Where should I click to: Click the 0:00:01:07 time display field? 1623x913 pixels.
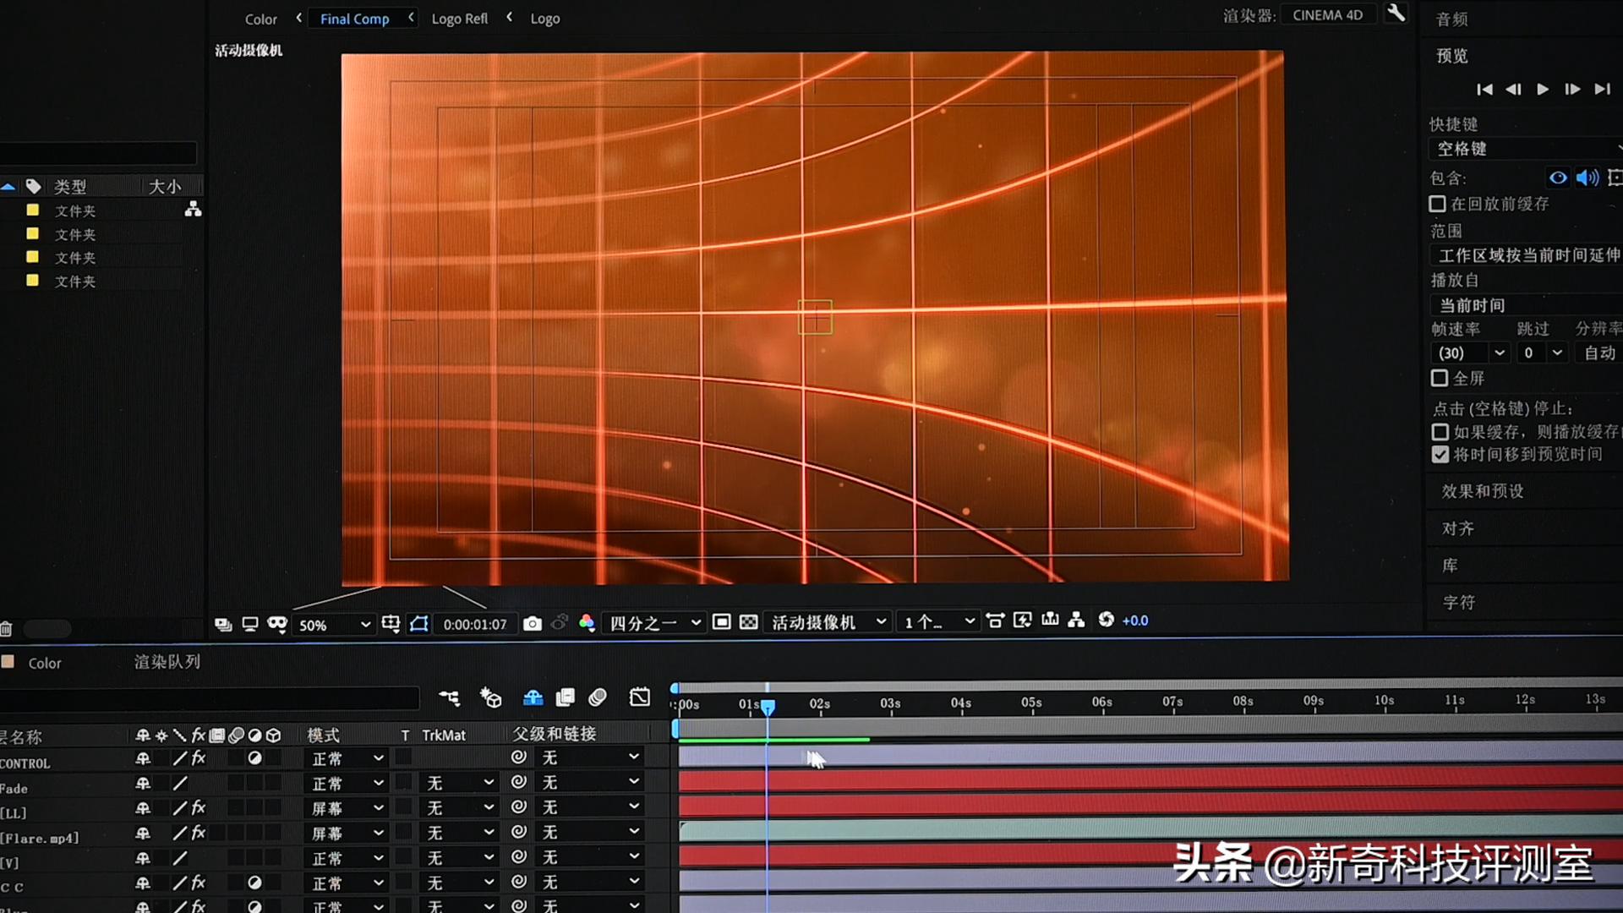(474, 624)
